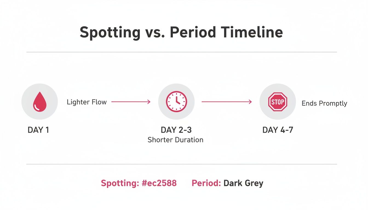Click the word Spotting in the main title
This screenshot has width=368, height=210.
point(110,33)
